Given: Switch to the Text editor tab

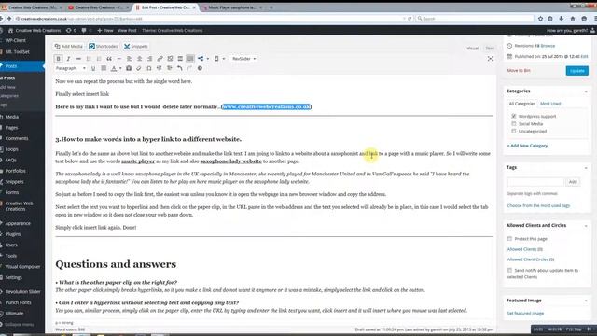Looking at the screenshot, I should click(490, 49).
